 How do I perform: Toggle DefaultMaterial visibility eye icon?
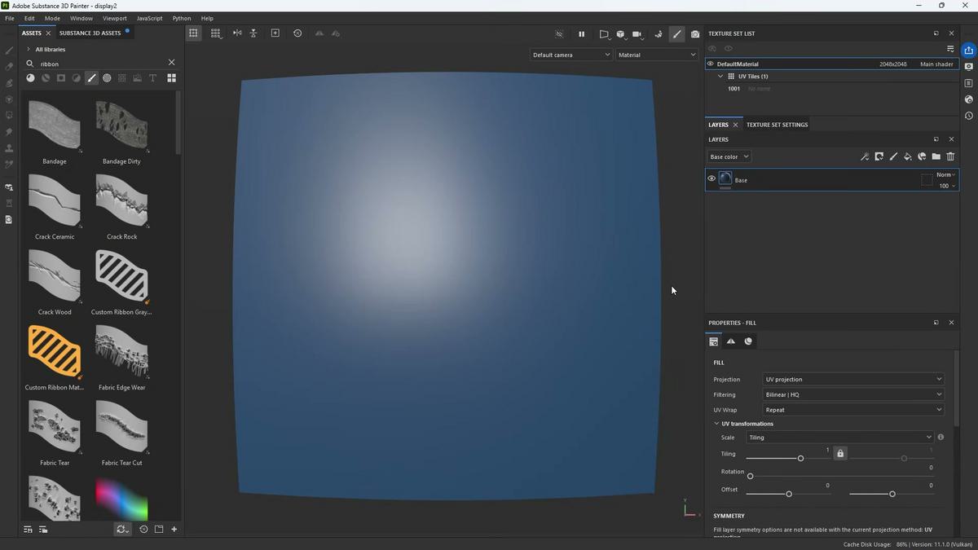point(710,64)
